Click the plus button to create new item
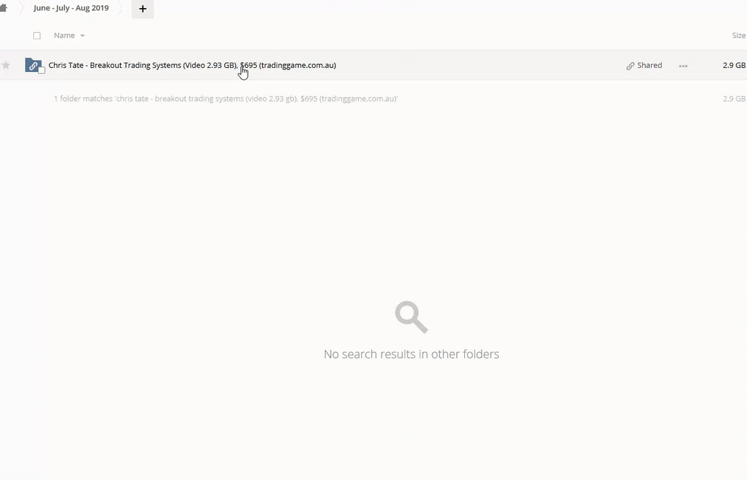Image resolution: width=747 pixels, height=480 pixels. 142,9
